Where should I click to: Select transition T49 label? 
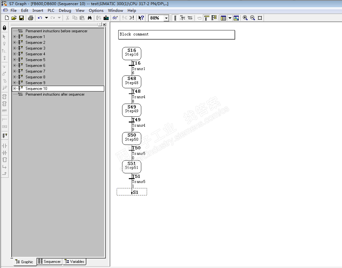[136, 120]
